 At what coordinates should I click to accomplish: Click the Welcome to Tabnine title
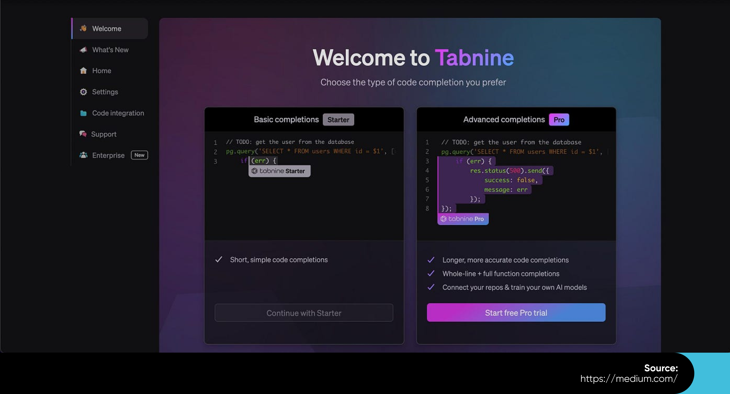413,58
